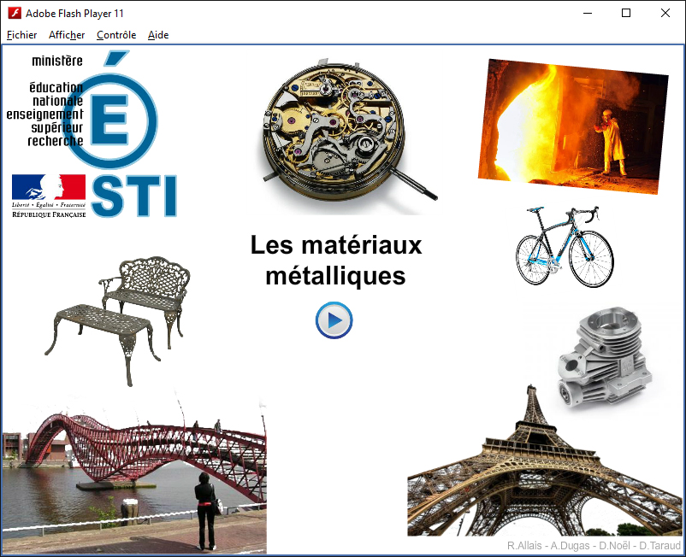Click the red arched bridge photo
This screenshot has width=686, height=557.
[x=134, y=476]
